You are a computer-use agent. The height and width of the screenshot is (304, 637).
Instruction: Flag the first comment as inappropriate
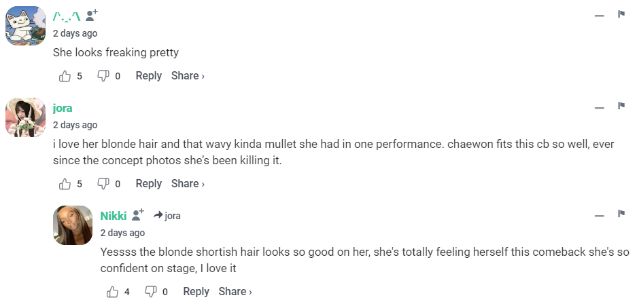(x=621, y=14)
